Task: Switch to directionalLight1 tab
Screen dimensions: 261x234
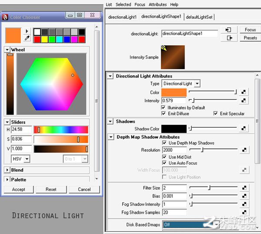Action: click(122, 17)
